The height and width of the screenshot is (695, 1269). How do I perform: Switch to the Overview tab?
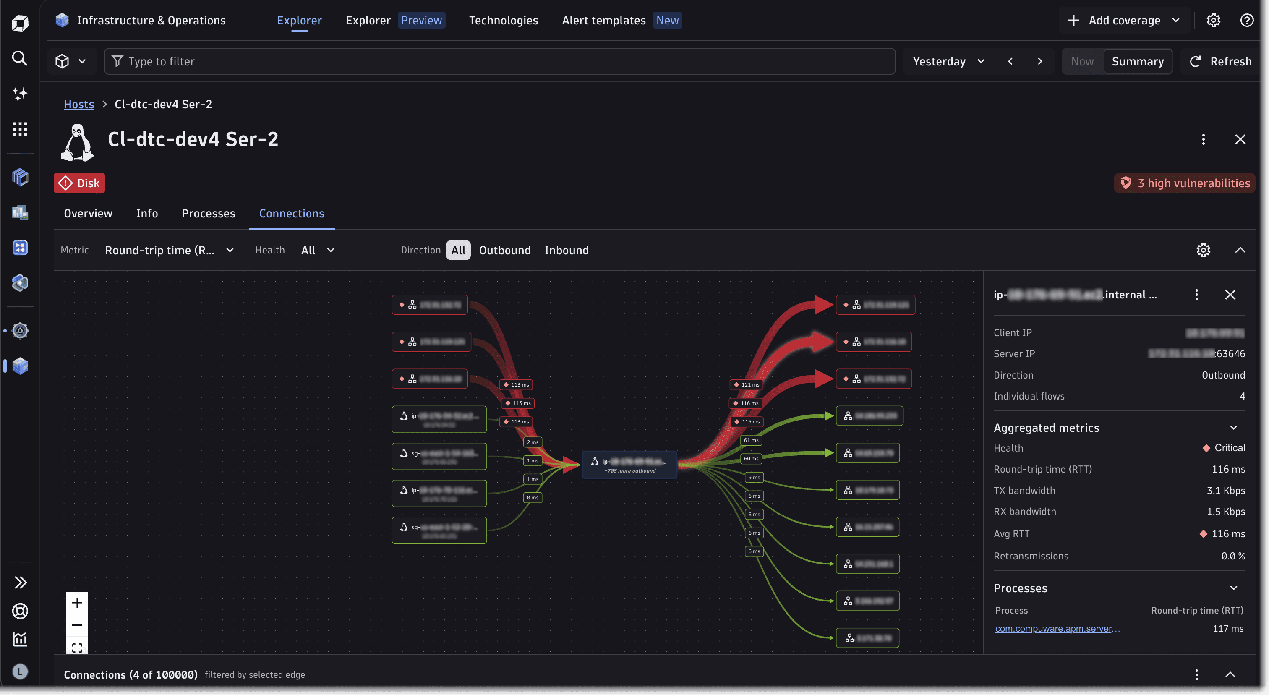[88, 213]
